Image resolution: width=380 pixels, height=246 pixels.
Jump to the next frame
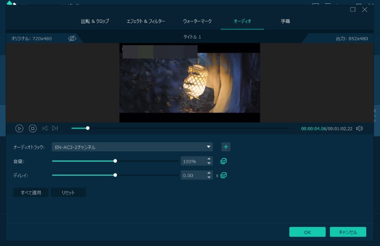(55, 128)
